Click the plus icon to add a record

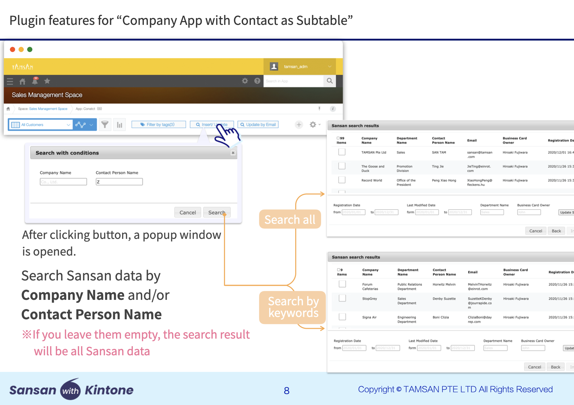[299, 125]
